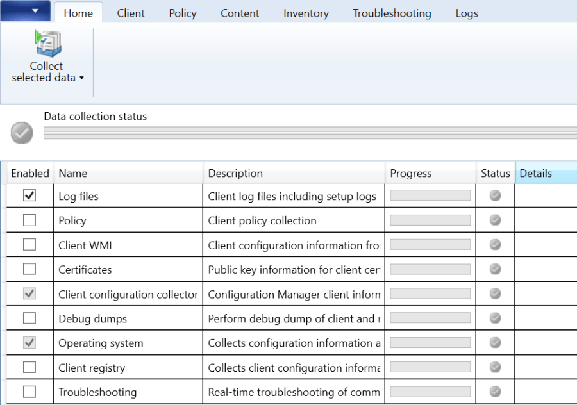
Task: Click the Certificates row status icon
Action: (495, 269)
